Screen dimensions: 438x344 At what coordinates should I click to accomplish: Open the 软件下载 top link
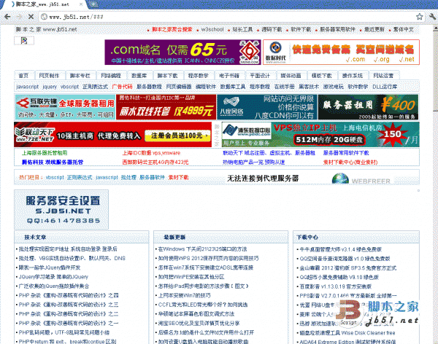301,29
